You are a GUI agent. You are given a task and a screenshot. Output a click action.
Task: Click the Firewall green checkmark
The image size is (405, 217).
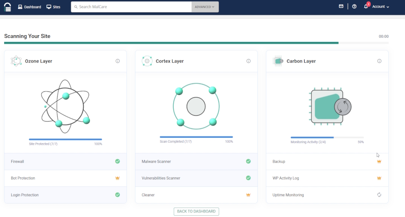point(117,161)
